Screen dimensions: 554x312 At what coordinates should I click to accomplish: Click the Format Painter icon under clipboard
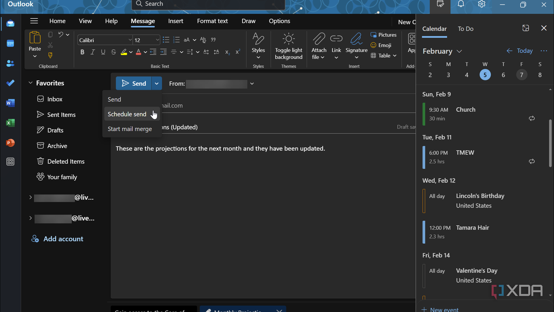pyautogui.click(x=50, y=55)
